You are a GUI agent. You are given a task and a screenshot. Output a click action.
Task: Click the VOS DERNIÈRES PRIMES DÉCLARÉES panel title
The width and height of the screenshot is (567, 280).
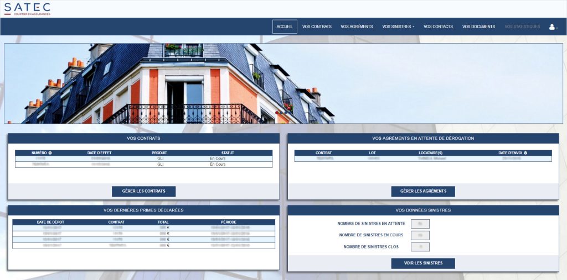[143, 210]
